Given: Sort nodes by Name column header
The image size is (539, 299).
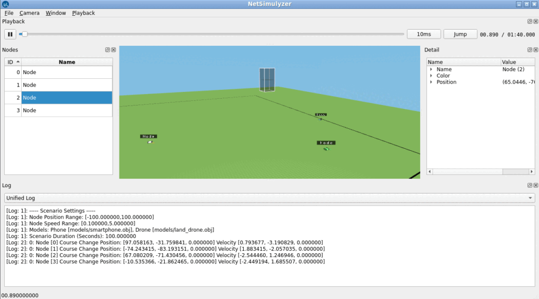Looking at the screenshot, I should point(67,62).
